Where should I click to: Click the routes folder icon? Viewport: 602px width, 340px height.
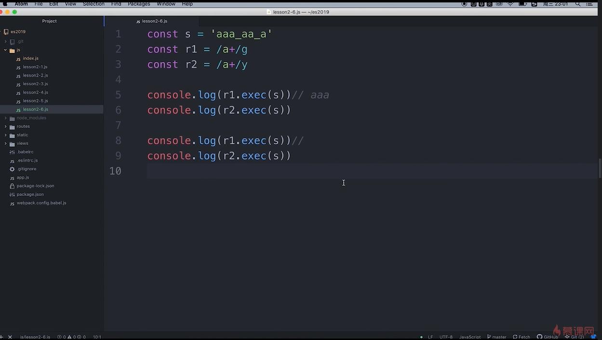(12, 127)
